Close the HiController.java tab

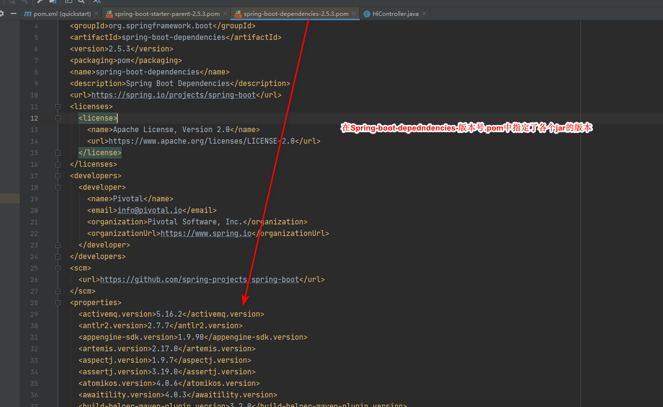point(424,14)
